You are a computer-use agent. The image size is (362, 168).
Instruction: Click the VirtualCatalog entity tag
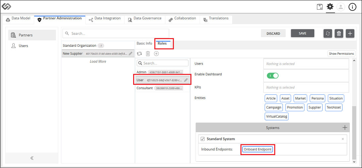click(277, 116)
